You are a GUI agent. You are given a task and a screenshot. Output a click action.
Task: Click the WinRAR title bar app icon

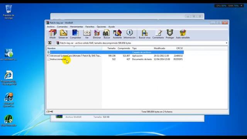(47, 23)
